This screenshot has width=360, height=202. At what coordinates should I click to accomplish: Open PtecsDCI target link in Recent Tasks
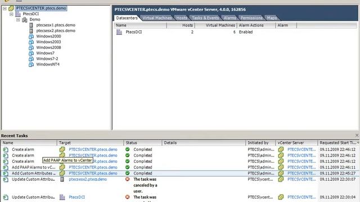coord(76,197)
